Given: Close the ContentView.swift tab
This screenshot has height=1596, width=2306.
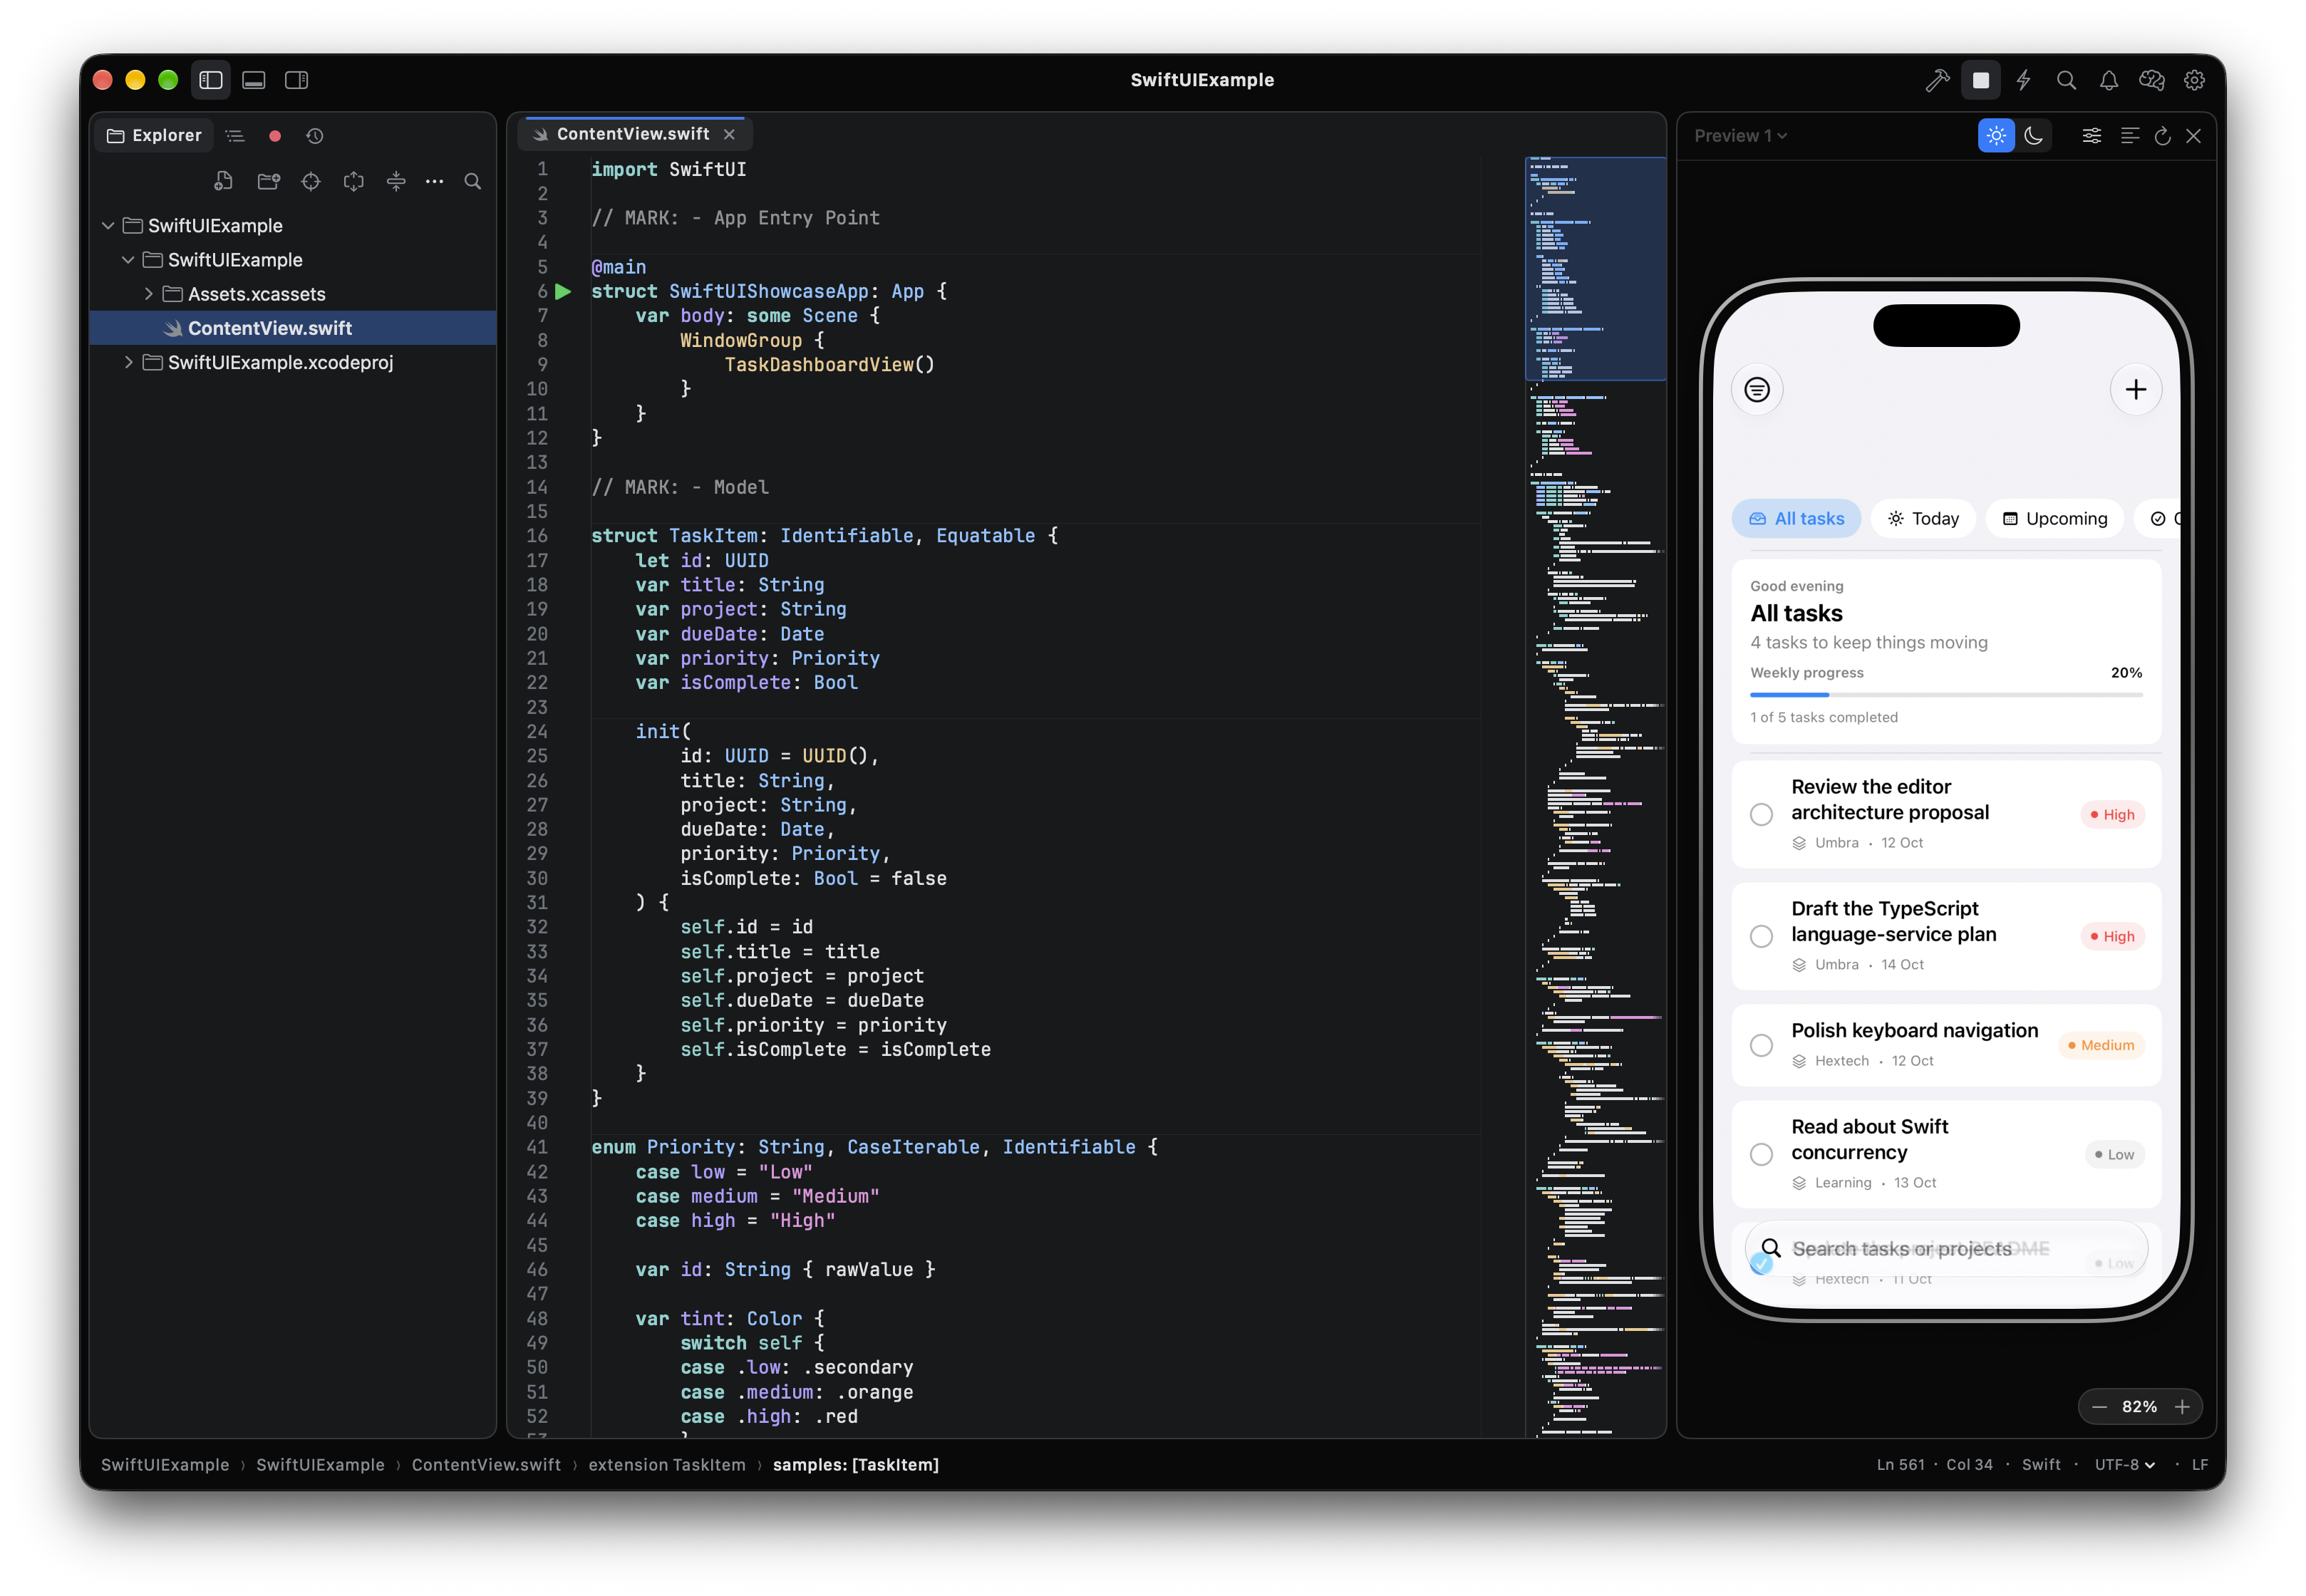Looking at the screenshot, I should [x=729, y=134].
